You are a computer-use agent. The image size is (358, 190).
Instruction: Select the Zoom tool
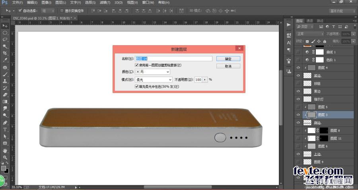(x=5, y=157)
